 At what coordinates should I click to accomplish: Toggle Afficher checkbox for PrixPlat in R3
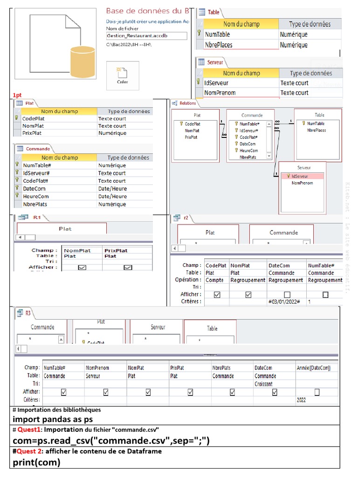click(x=190, y=392)
